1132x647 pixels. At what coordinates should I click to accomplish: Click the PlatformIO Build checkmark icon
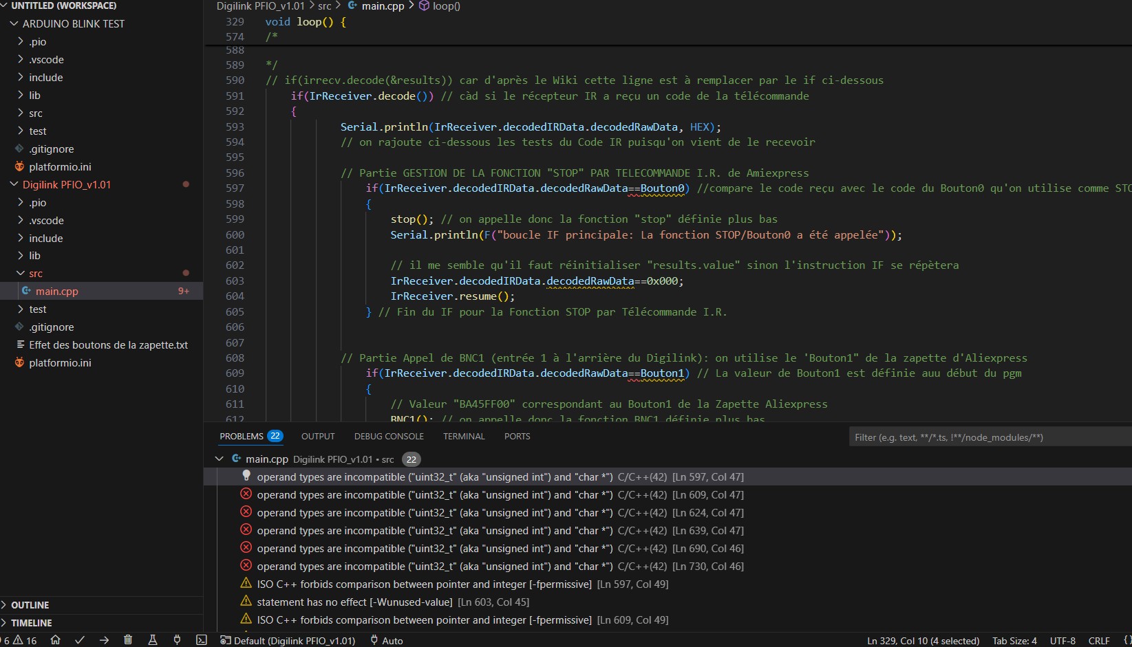tap(80, 640)
